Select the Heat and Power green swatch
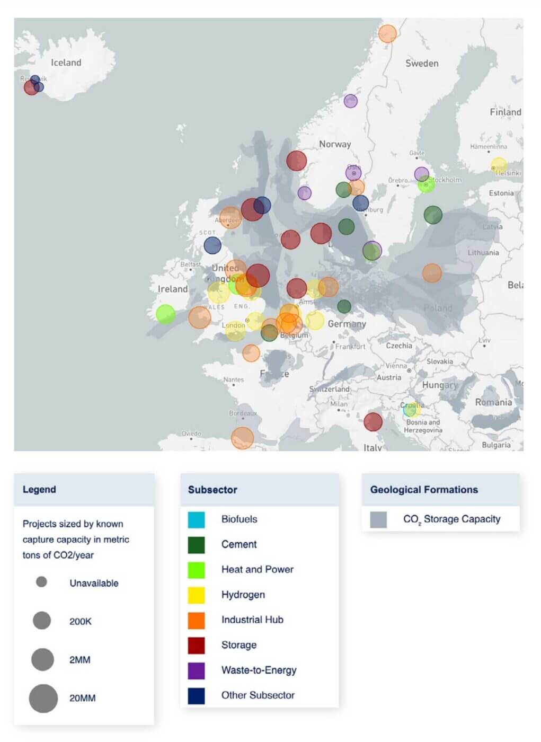 pos(196,570)
